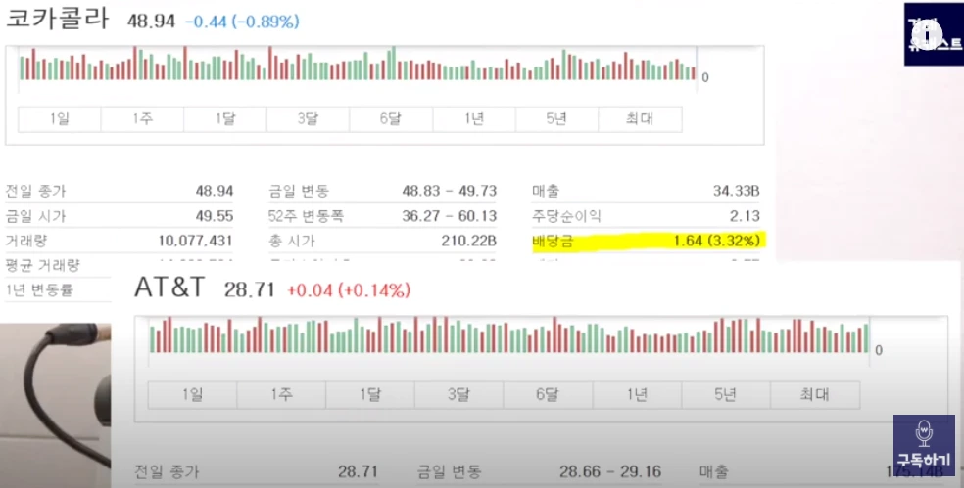Click the highlighted 배당금 label

pyautogui.click(x=553, y=242)
